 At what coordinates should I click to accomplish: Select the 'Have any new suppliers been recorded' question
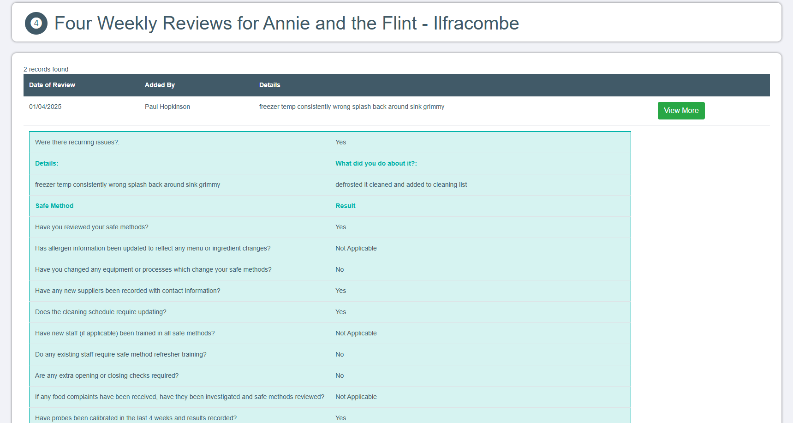(128, 291)
